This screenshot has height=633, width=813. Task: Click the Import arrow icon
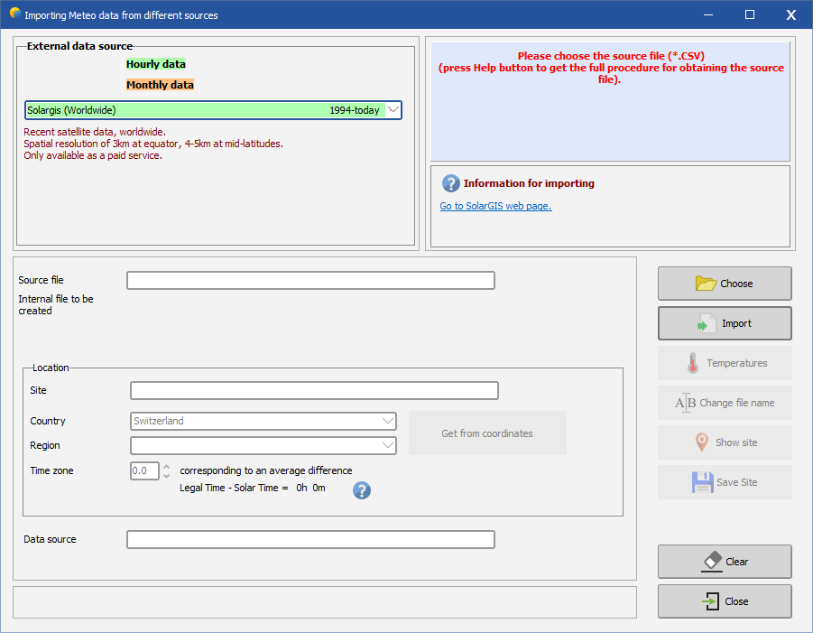click(x=706, y=323)
